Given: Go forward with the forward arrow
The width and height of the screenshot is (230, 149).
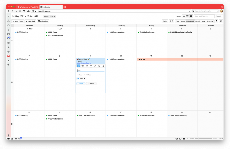Looking at the screenshot, I should 12,11.
